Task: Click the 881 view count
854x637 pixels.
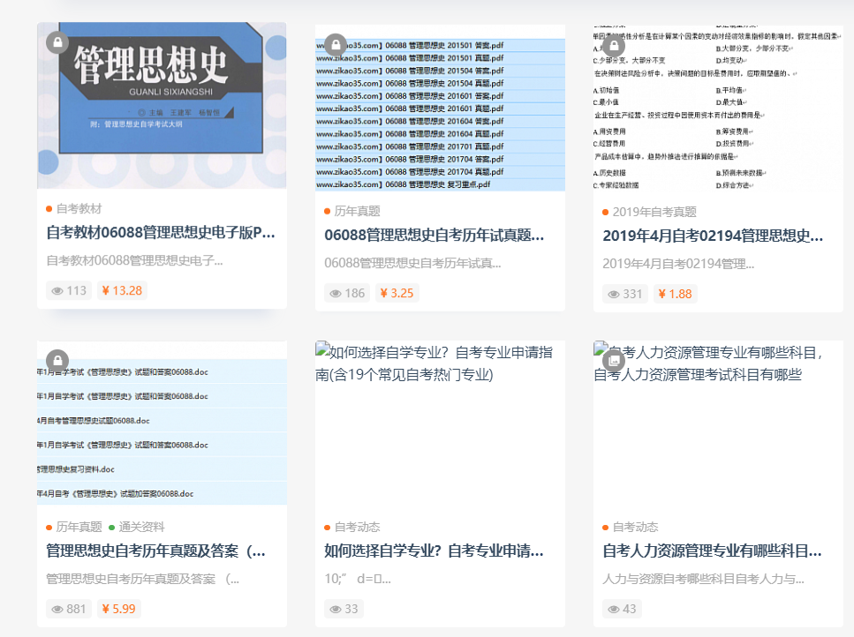Action: (x=76, y=610)
